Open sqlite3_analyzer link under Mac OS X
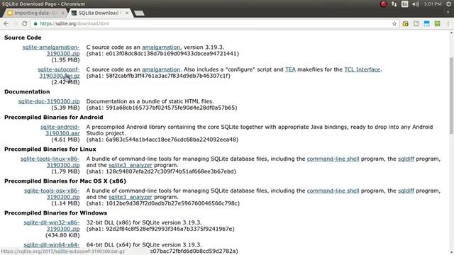The height and width of the screenshot is (255, 454). [x=131, y=197]
